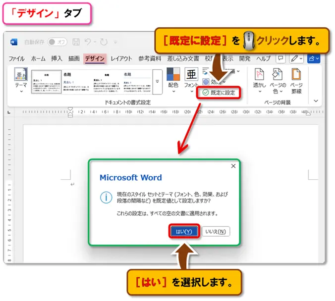Toggle the AutoSave (自動保存) switch

57,42
